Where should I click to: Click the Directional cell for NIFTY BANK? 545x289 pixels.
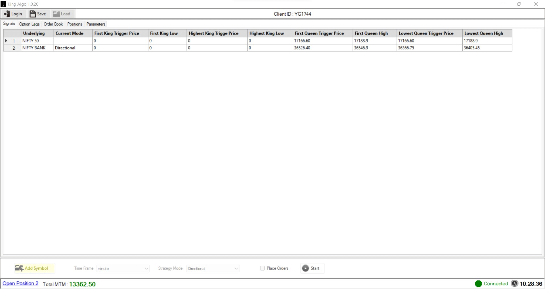coord(73,48)
